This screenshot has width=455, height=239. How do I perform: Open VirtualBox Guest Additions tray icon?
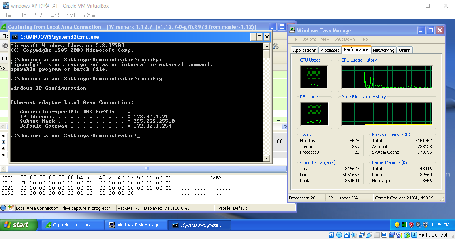(x=425, y=225)
